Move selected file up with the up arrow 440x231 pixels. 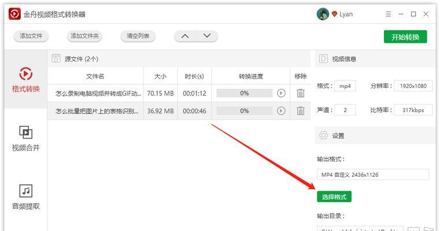(x=185, y=36)
